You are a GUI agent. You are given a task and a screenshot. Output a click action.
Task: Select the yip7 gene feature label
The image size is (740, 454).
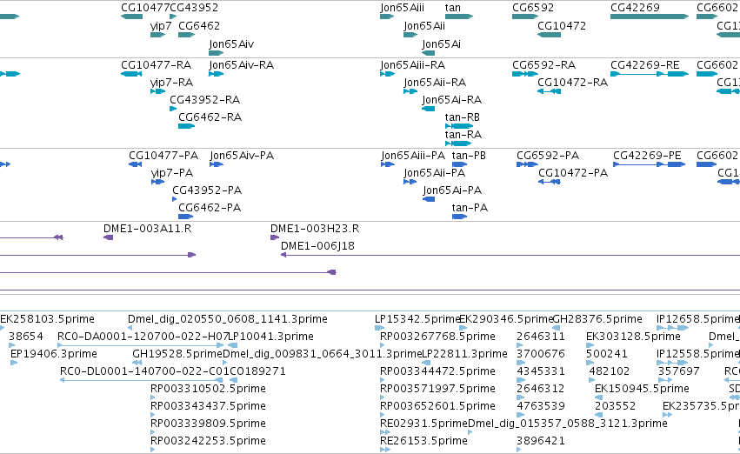tap(161, 26)
